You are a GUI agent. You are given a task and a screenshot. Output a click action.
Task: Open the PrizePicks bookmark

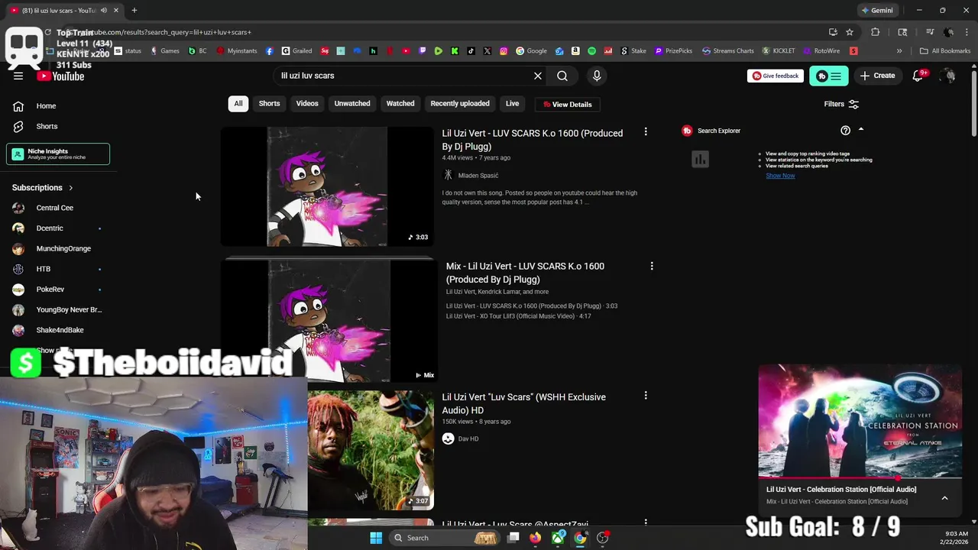tap(672, 51)
